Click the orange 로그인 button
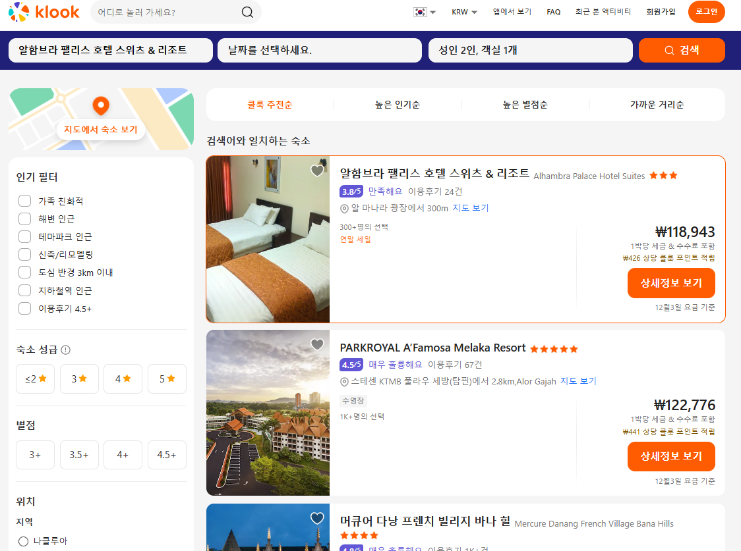Viewport: 741px width, 551px height. (707, 12)
